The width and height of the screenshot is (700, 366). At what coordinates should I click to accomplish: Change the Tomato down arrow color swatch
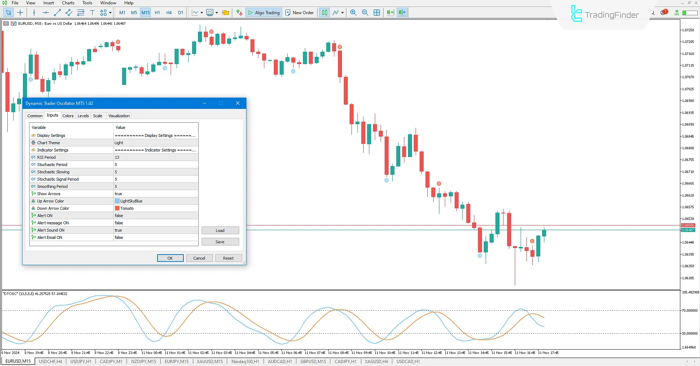click(117, 208)
